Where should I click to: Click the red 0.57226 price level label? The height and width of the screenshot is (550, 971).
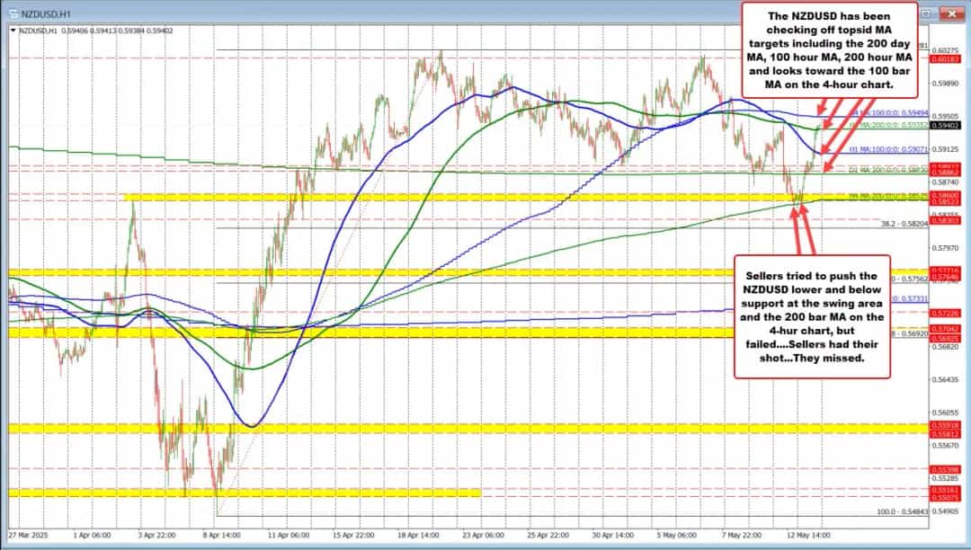click(946, 312)
